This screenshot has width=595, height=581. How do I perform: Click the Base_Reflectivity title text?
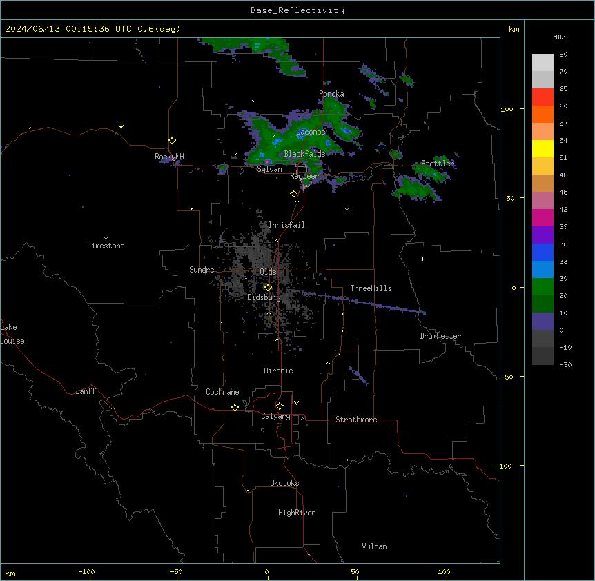pos(297,10)
